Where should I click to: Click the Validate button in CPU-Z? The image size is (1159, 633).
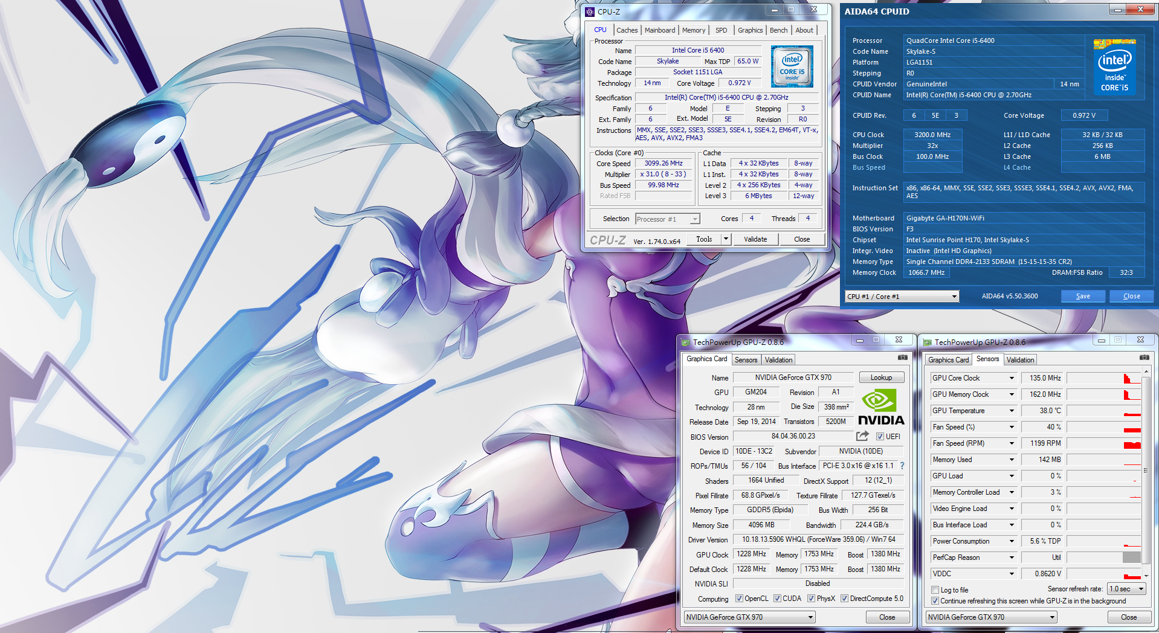[755, 239]
